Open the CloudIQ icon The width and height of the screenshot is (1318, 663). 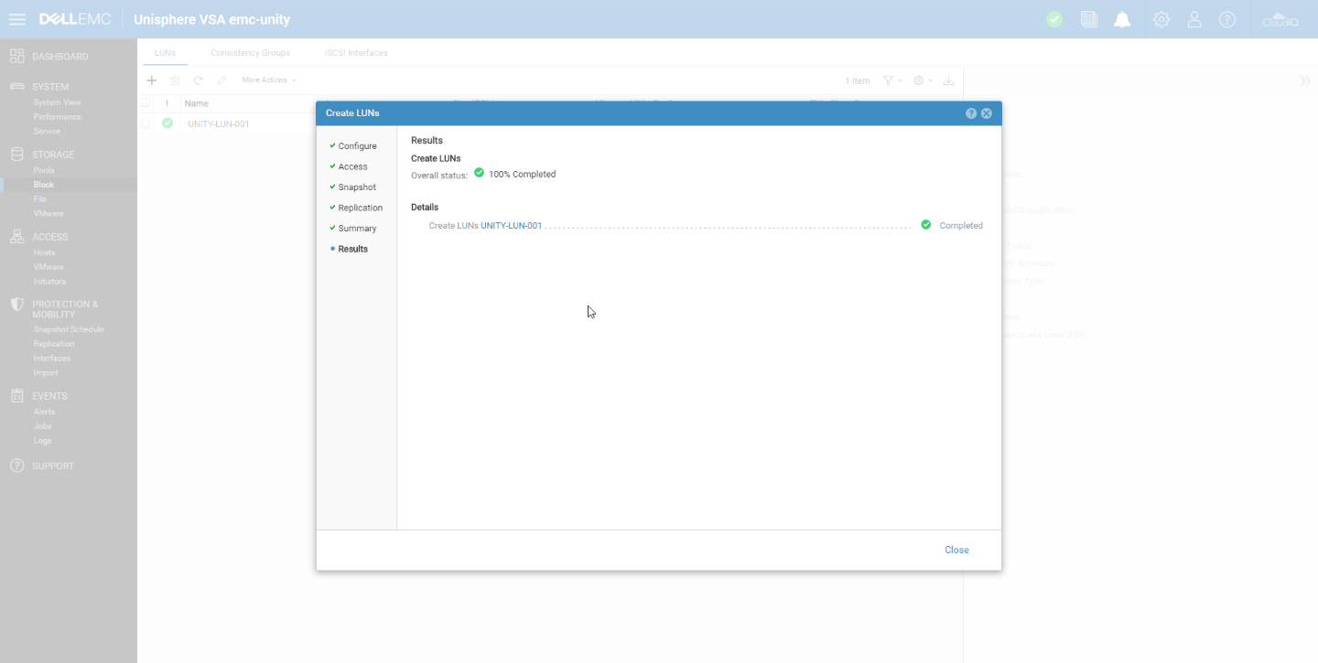click(1280, 19)
